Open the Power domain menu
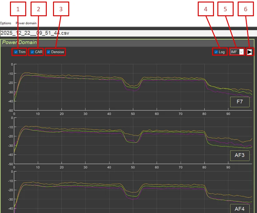This screenshot has height=213, width=257. click(x=26, y=23)
